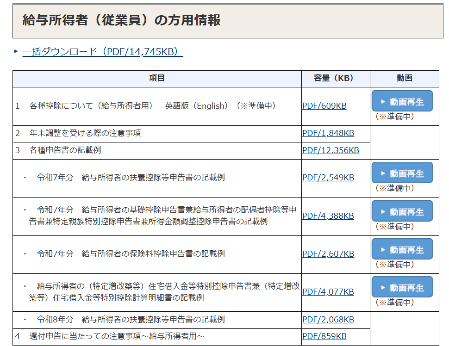Open the PDF/4,388KB 基礎控除申告書 example
The height and width of the screenshot is (346, 449).
(x=328, y=216)
